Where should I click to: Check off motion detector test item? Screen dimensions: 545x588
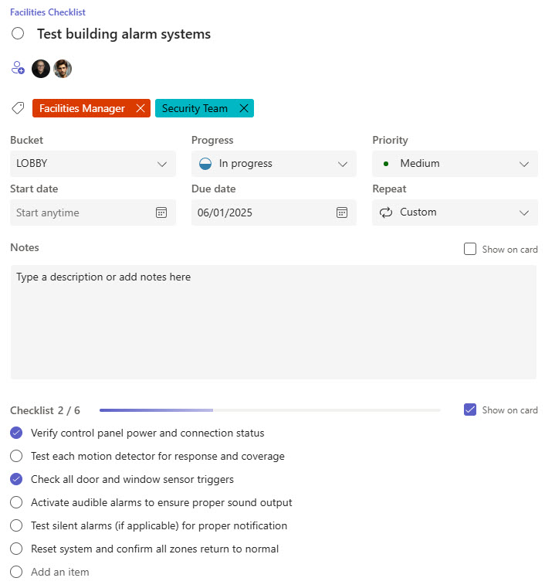(16, 457)
